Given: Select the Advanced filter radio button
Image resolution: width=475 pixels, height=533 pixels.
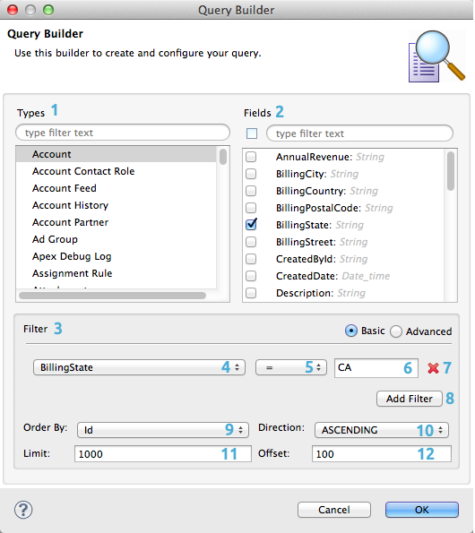Looking at the screenshot, I should tap(396, 331).
